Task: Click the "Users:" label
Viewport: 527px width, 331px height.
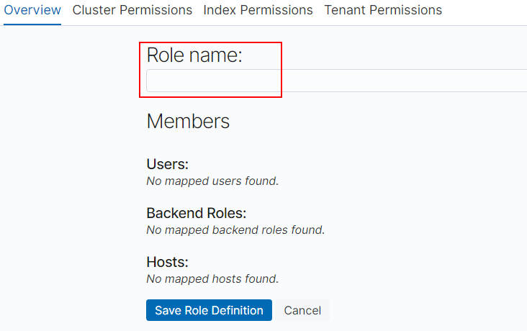Action: (167, 164)
